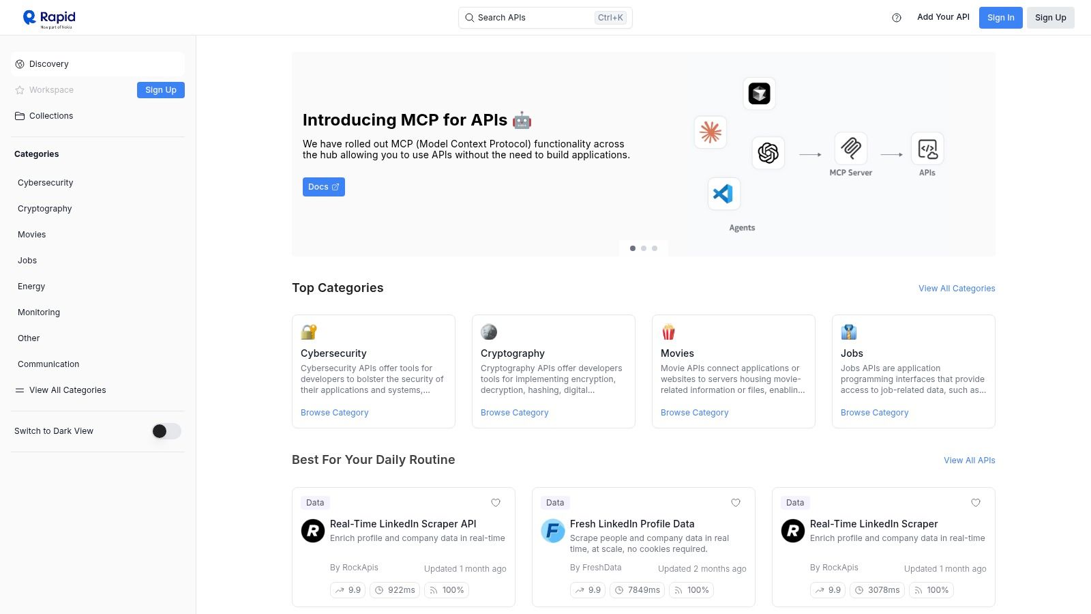Viewport: 1091px width, 614px height.
Task: Select Movies in sidebar categories
Action: (32, 235)
